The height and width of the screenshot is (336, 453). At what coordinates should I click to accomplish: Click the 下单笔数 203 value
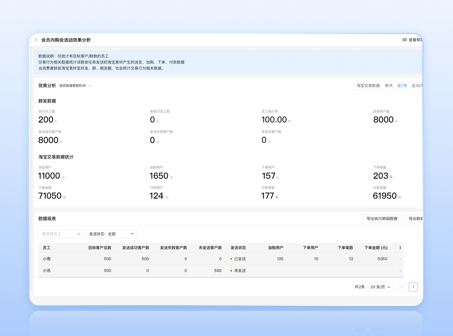[381, 176]
